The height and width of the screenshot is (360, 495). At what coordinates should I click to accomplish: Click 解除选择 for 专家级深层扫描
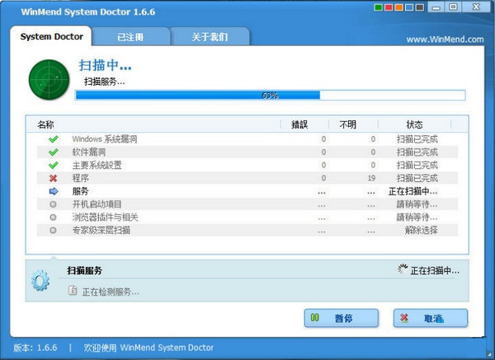tap(421, 231)
